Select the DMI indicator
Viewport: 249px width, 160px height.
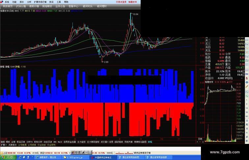[x=55, y=142]
